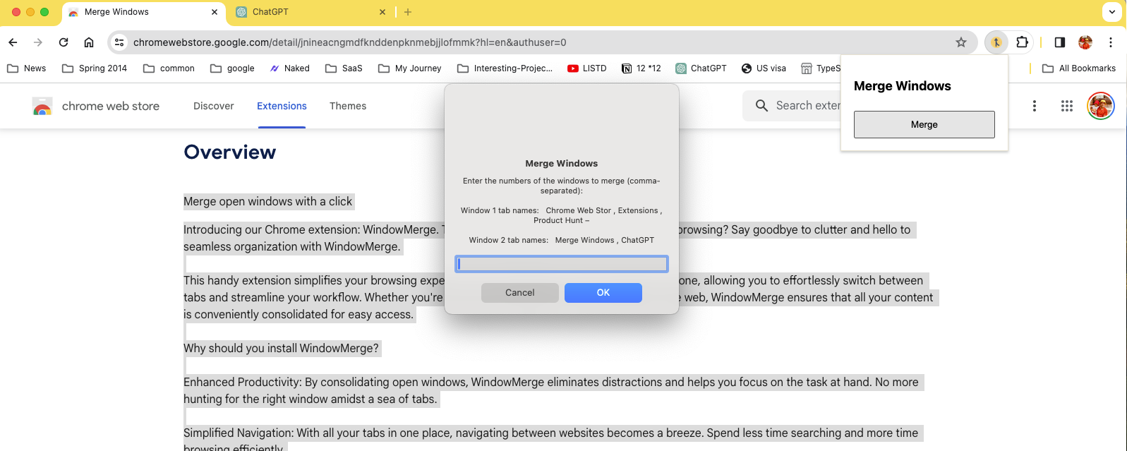This screenshot has height=451, width=1127.
Task: Open the common bookmark folder
Action: click(x=169, y=68)
